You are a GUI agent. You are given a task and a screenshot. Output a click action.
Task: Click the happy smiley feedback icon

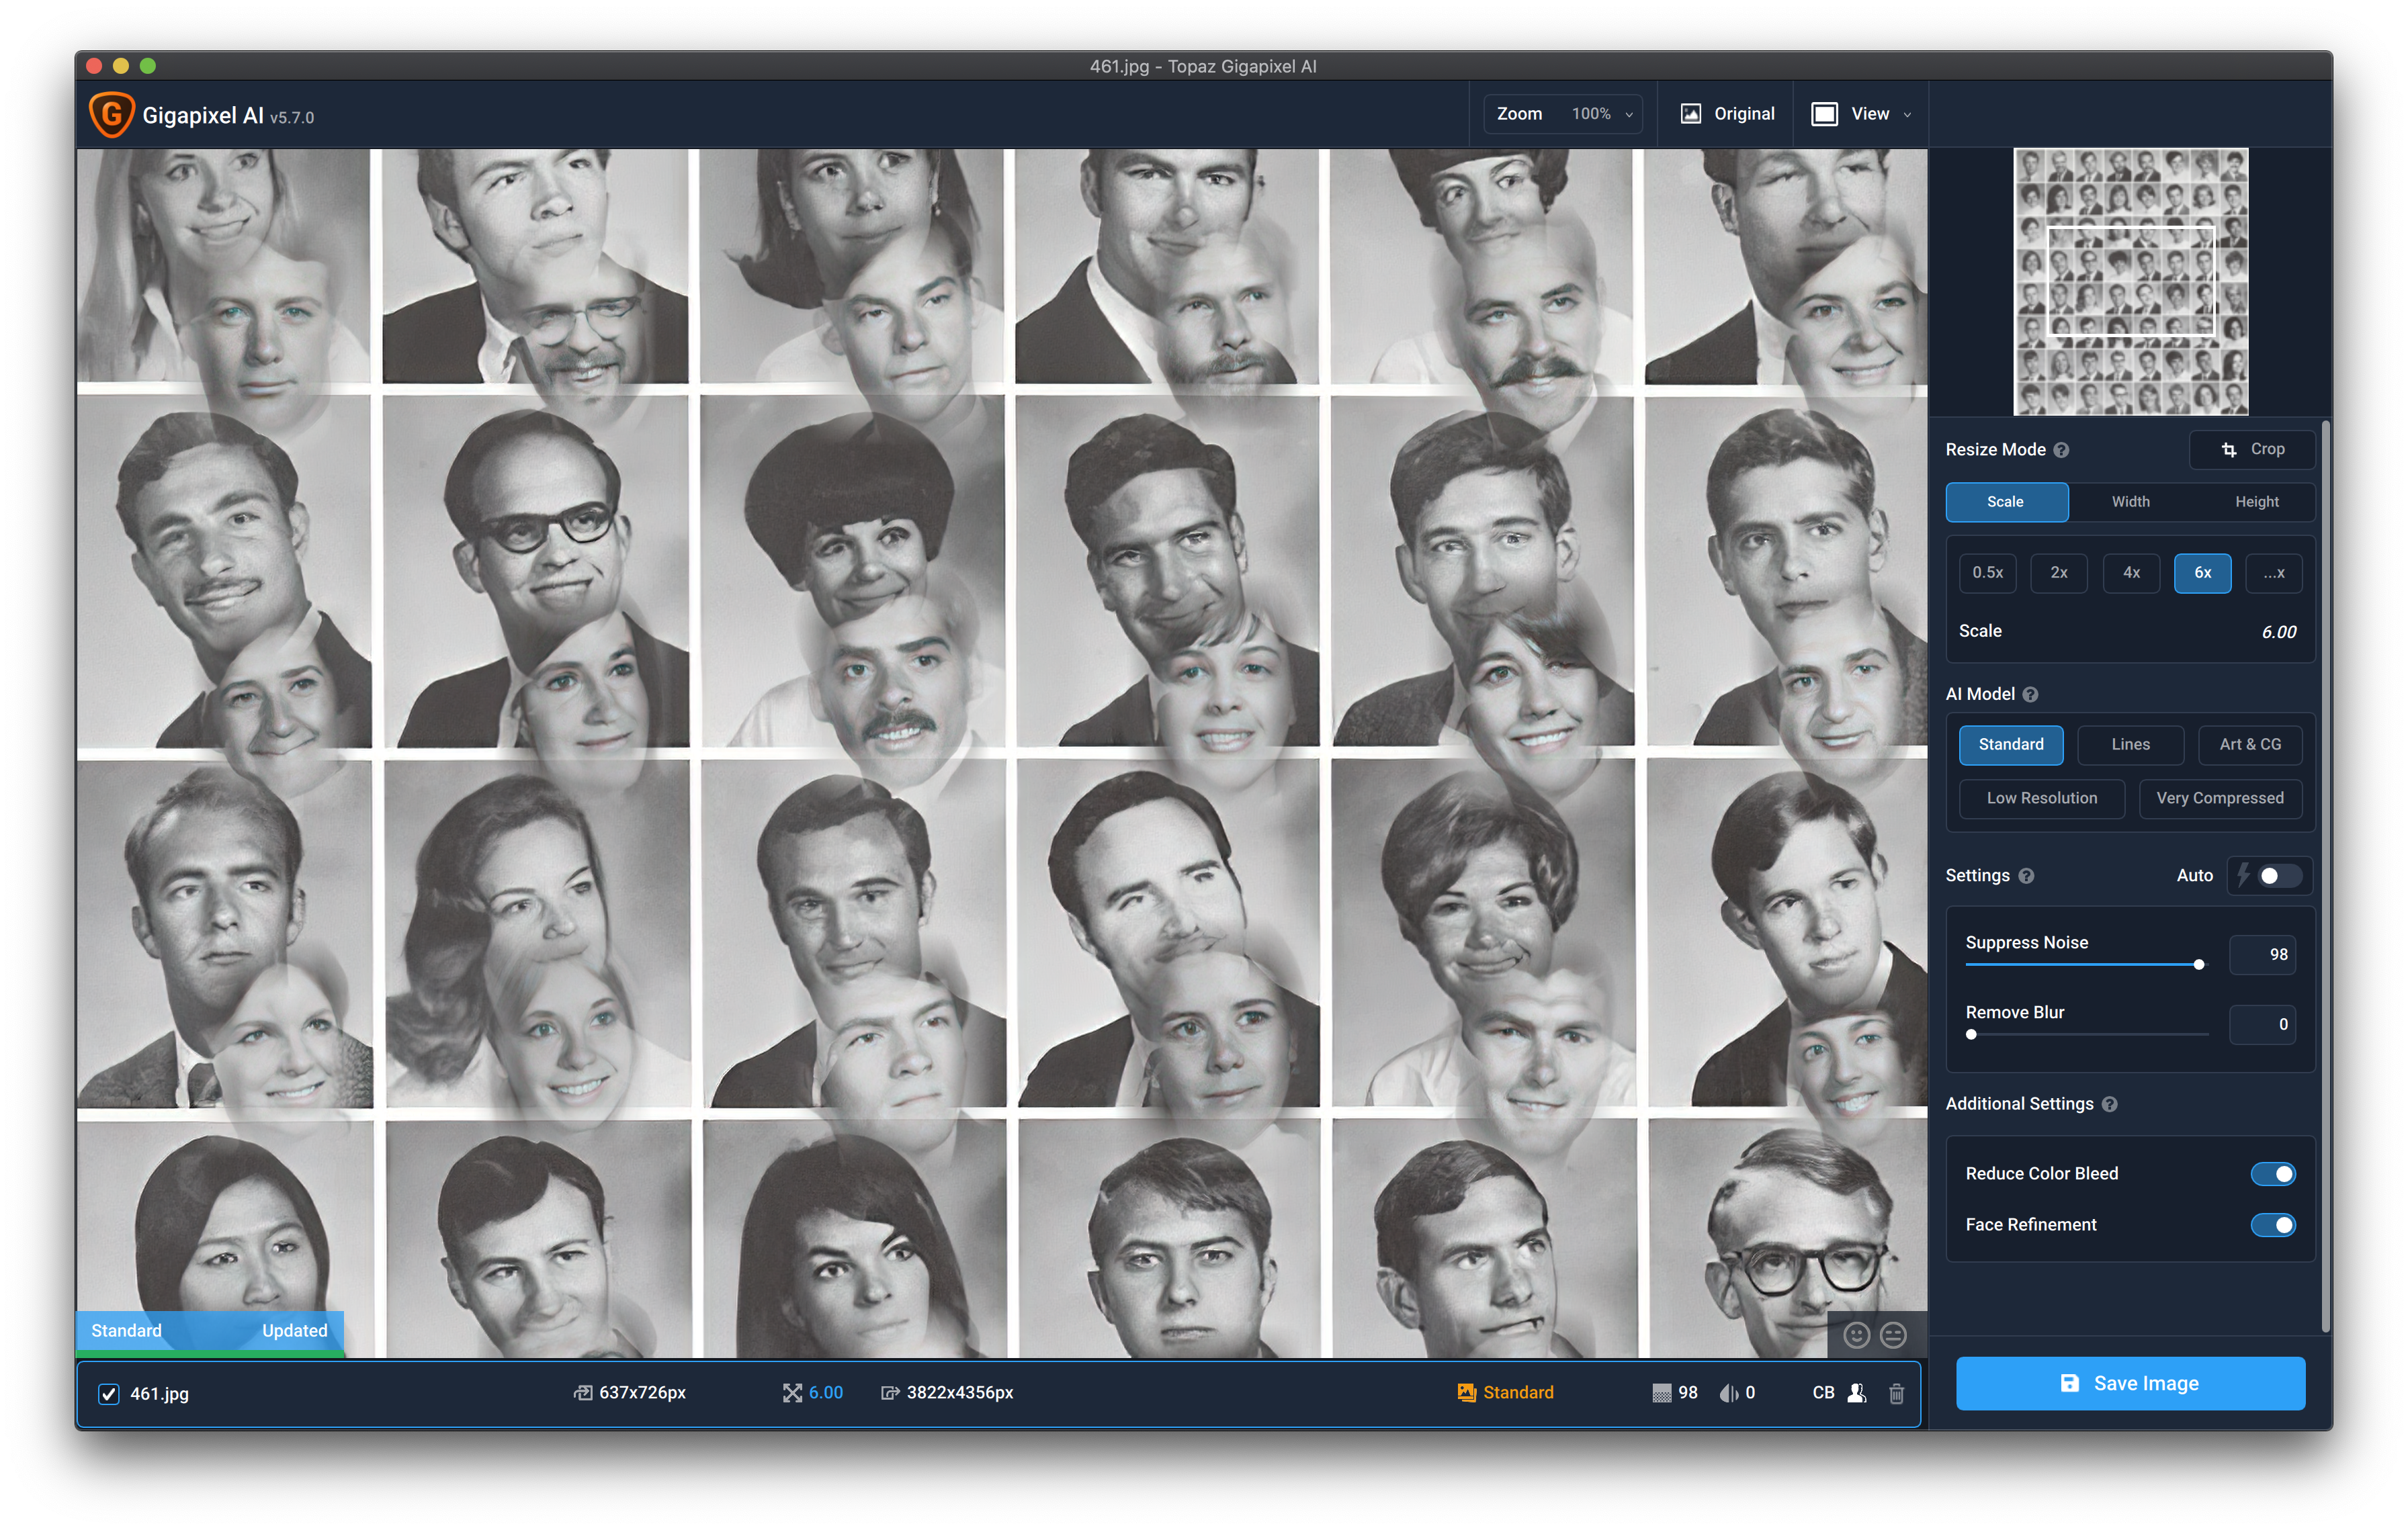tap(1856, 1335)
